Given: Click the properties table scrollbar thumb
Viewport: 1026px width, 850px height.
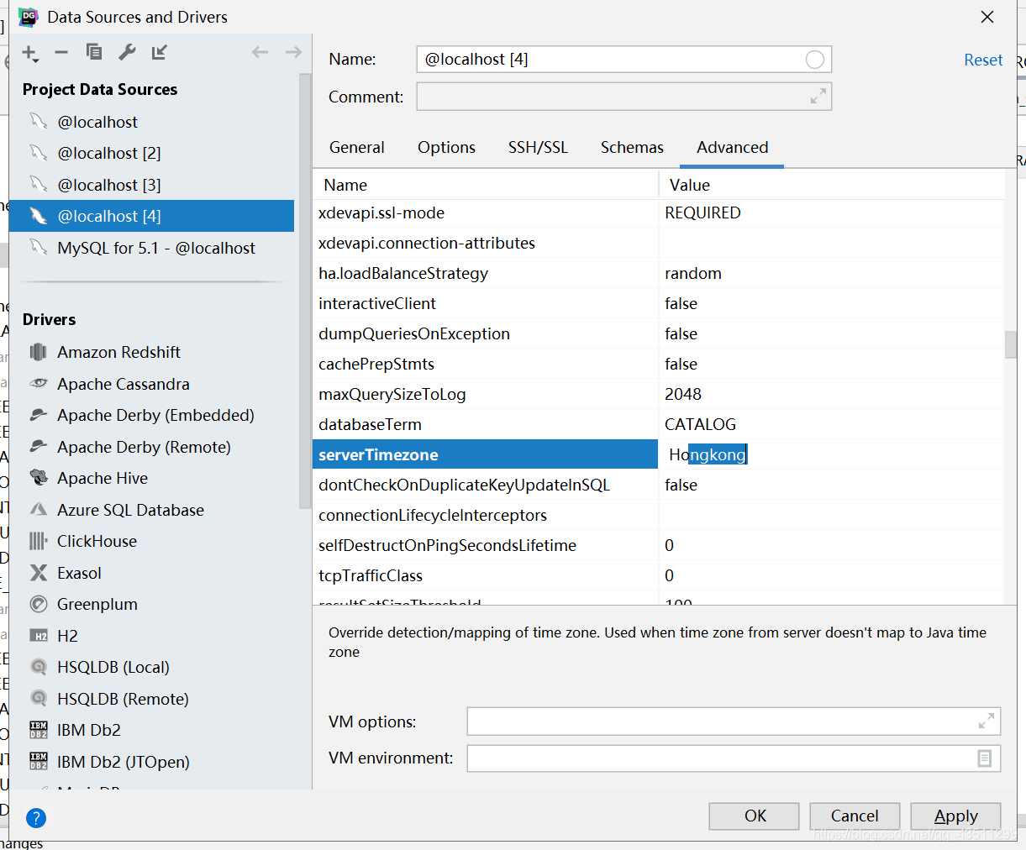Looking at the screenshot, I should (x=1011, y=344).
